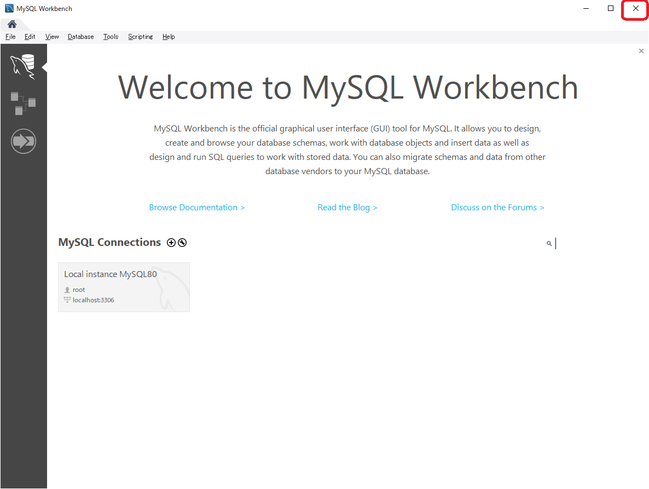Visit the Discuss on the Forums link
The height and width of the screenshot is (489, 649).
point(497,208)
